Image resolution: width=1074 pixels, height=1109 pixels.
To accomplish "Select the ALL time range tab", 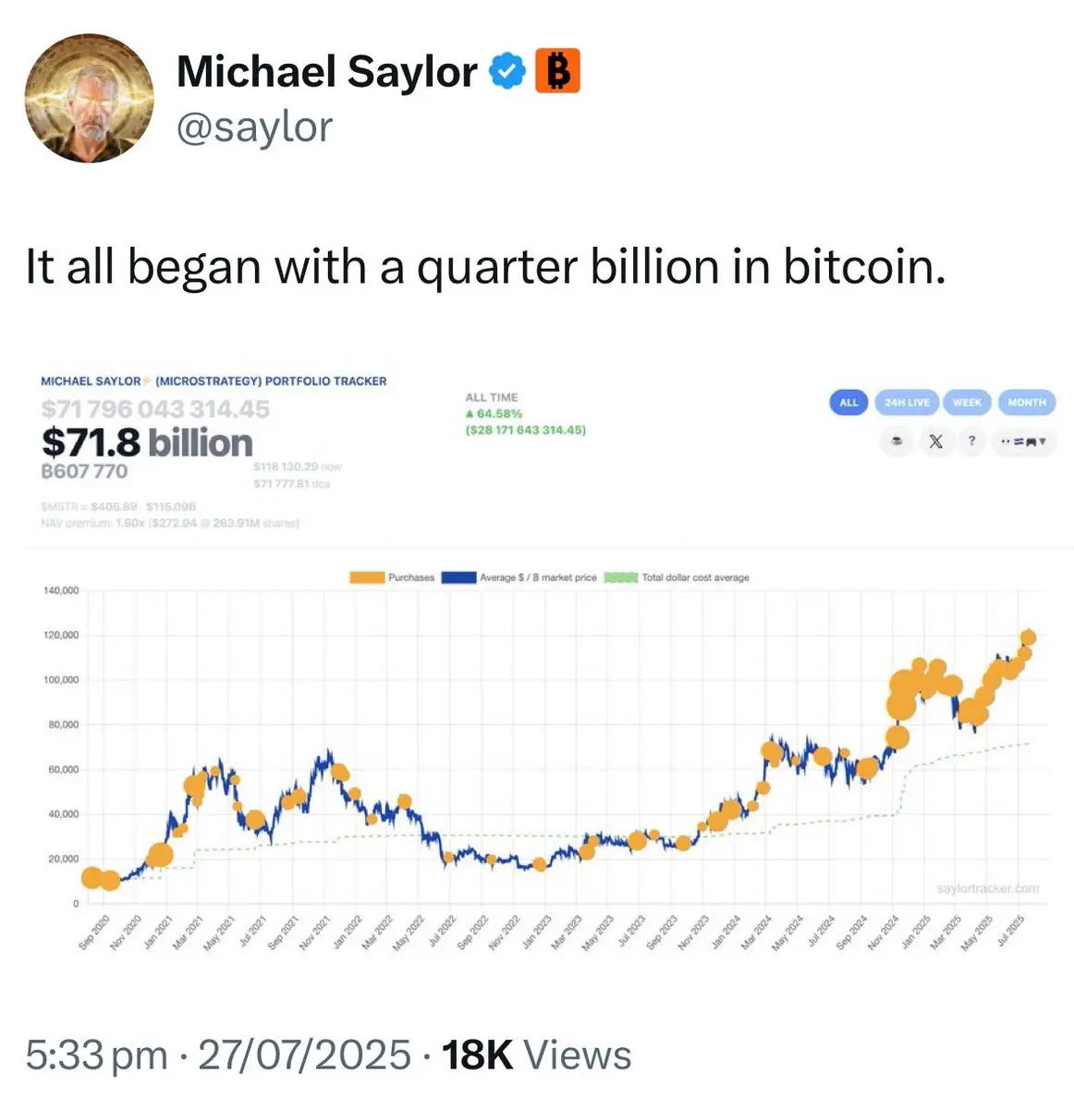I will coord(848,402).
